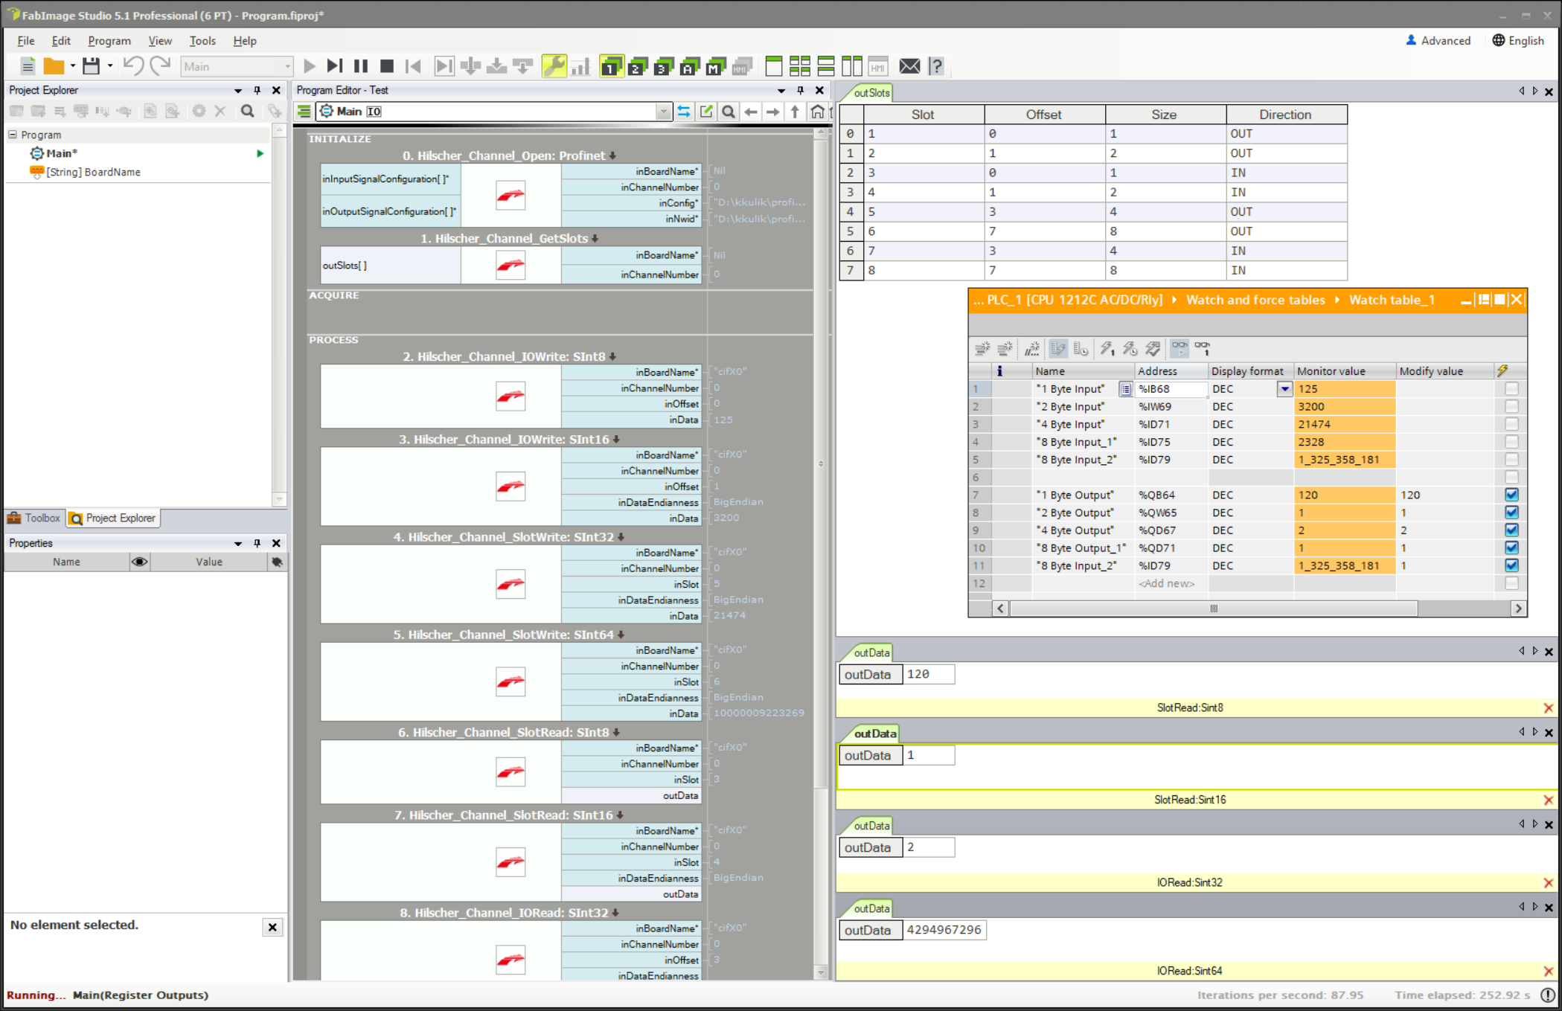Toggle the yellow wrench diagnostic mode icon
Image resolution: width=1562 pixels, height=1011 pixels.
(x=554, y=66)
